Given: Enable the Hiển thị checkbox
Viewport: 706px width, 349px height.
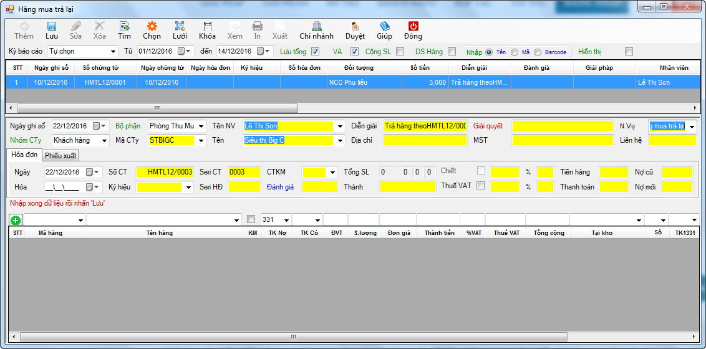Looking at the screenshot, I should 629,51.
